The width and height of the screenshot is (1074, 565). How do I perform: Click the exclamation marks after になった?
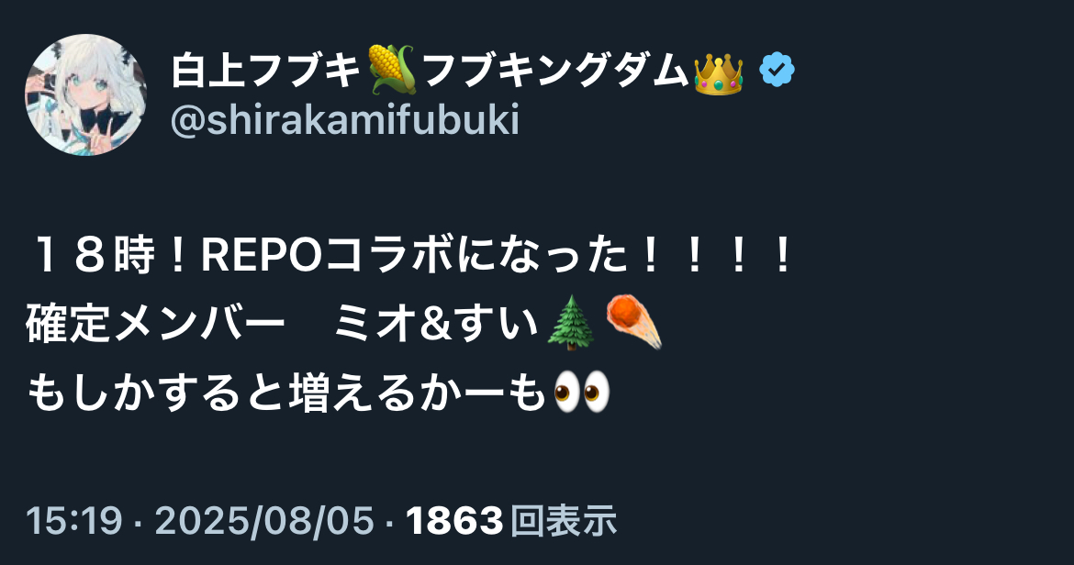716,257
